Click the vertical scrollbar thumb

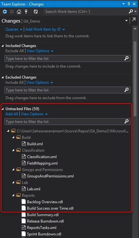(x=135, y=79)
